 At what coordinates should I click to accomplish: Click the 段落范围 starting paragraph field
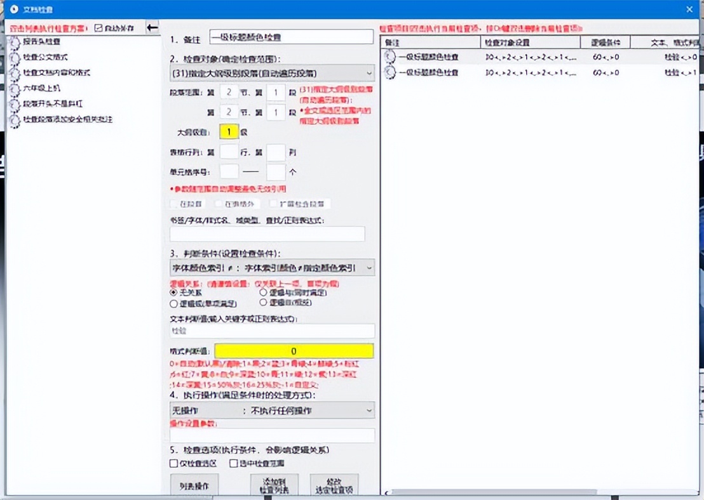[276, 93]
